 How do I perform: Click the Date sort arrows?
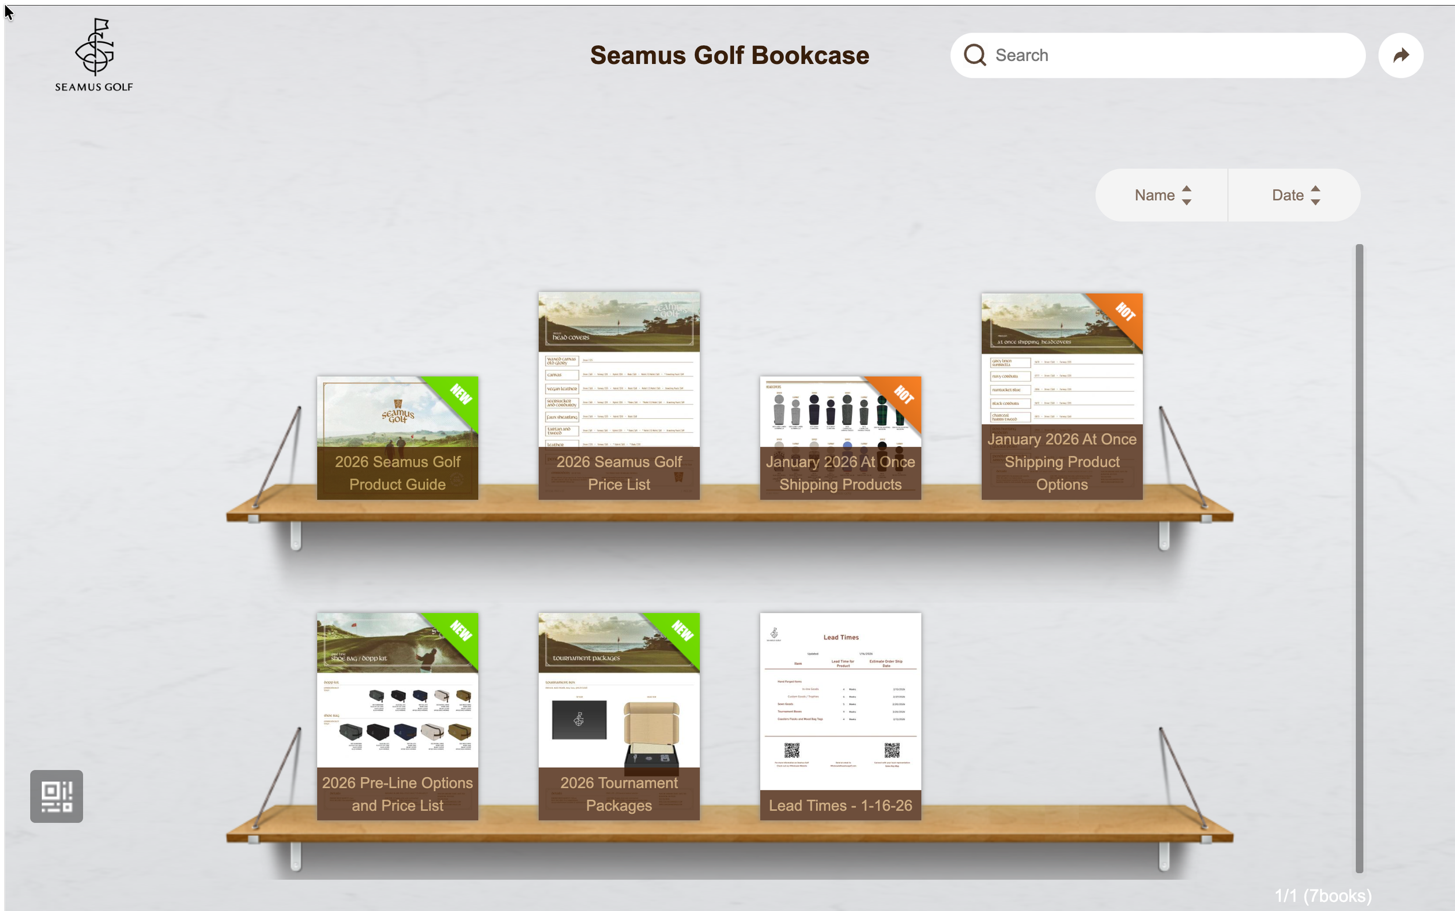(x=1315, y=195)
